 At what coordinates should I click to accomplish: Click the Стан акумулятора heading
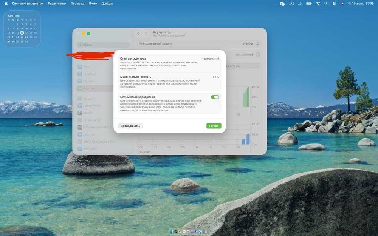(x=133, y=59)
